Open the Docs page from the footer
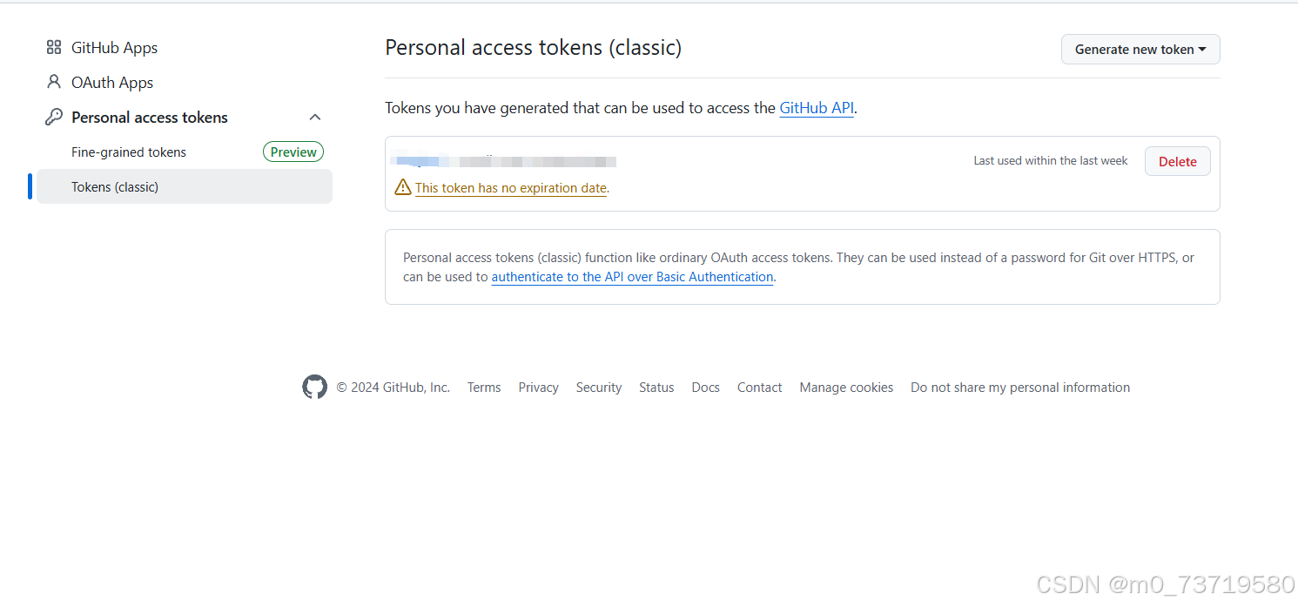 coord(705,387)
